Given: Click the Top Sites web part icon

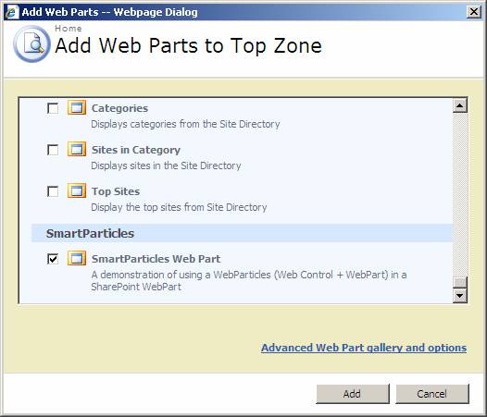Looking at the screenshot, I should coord(77,190).
